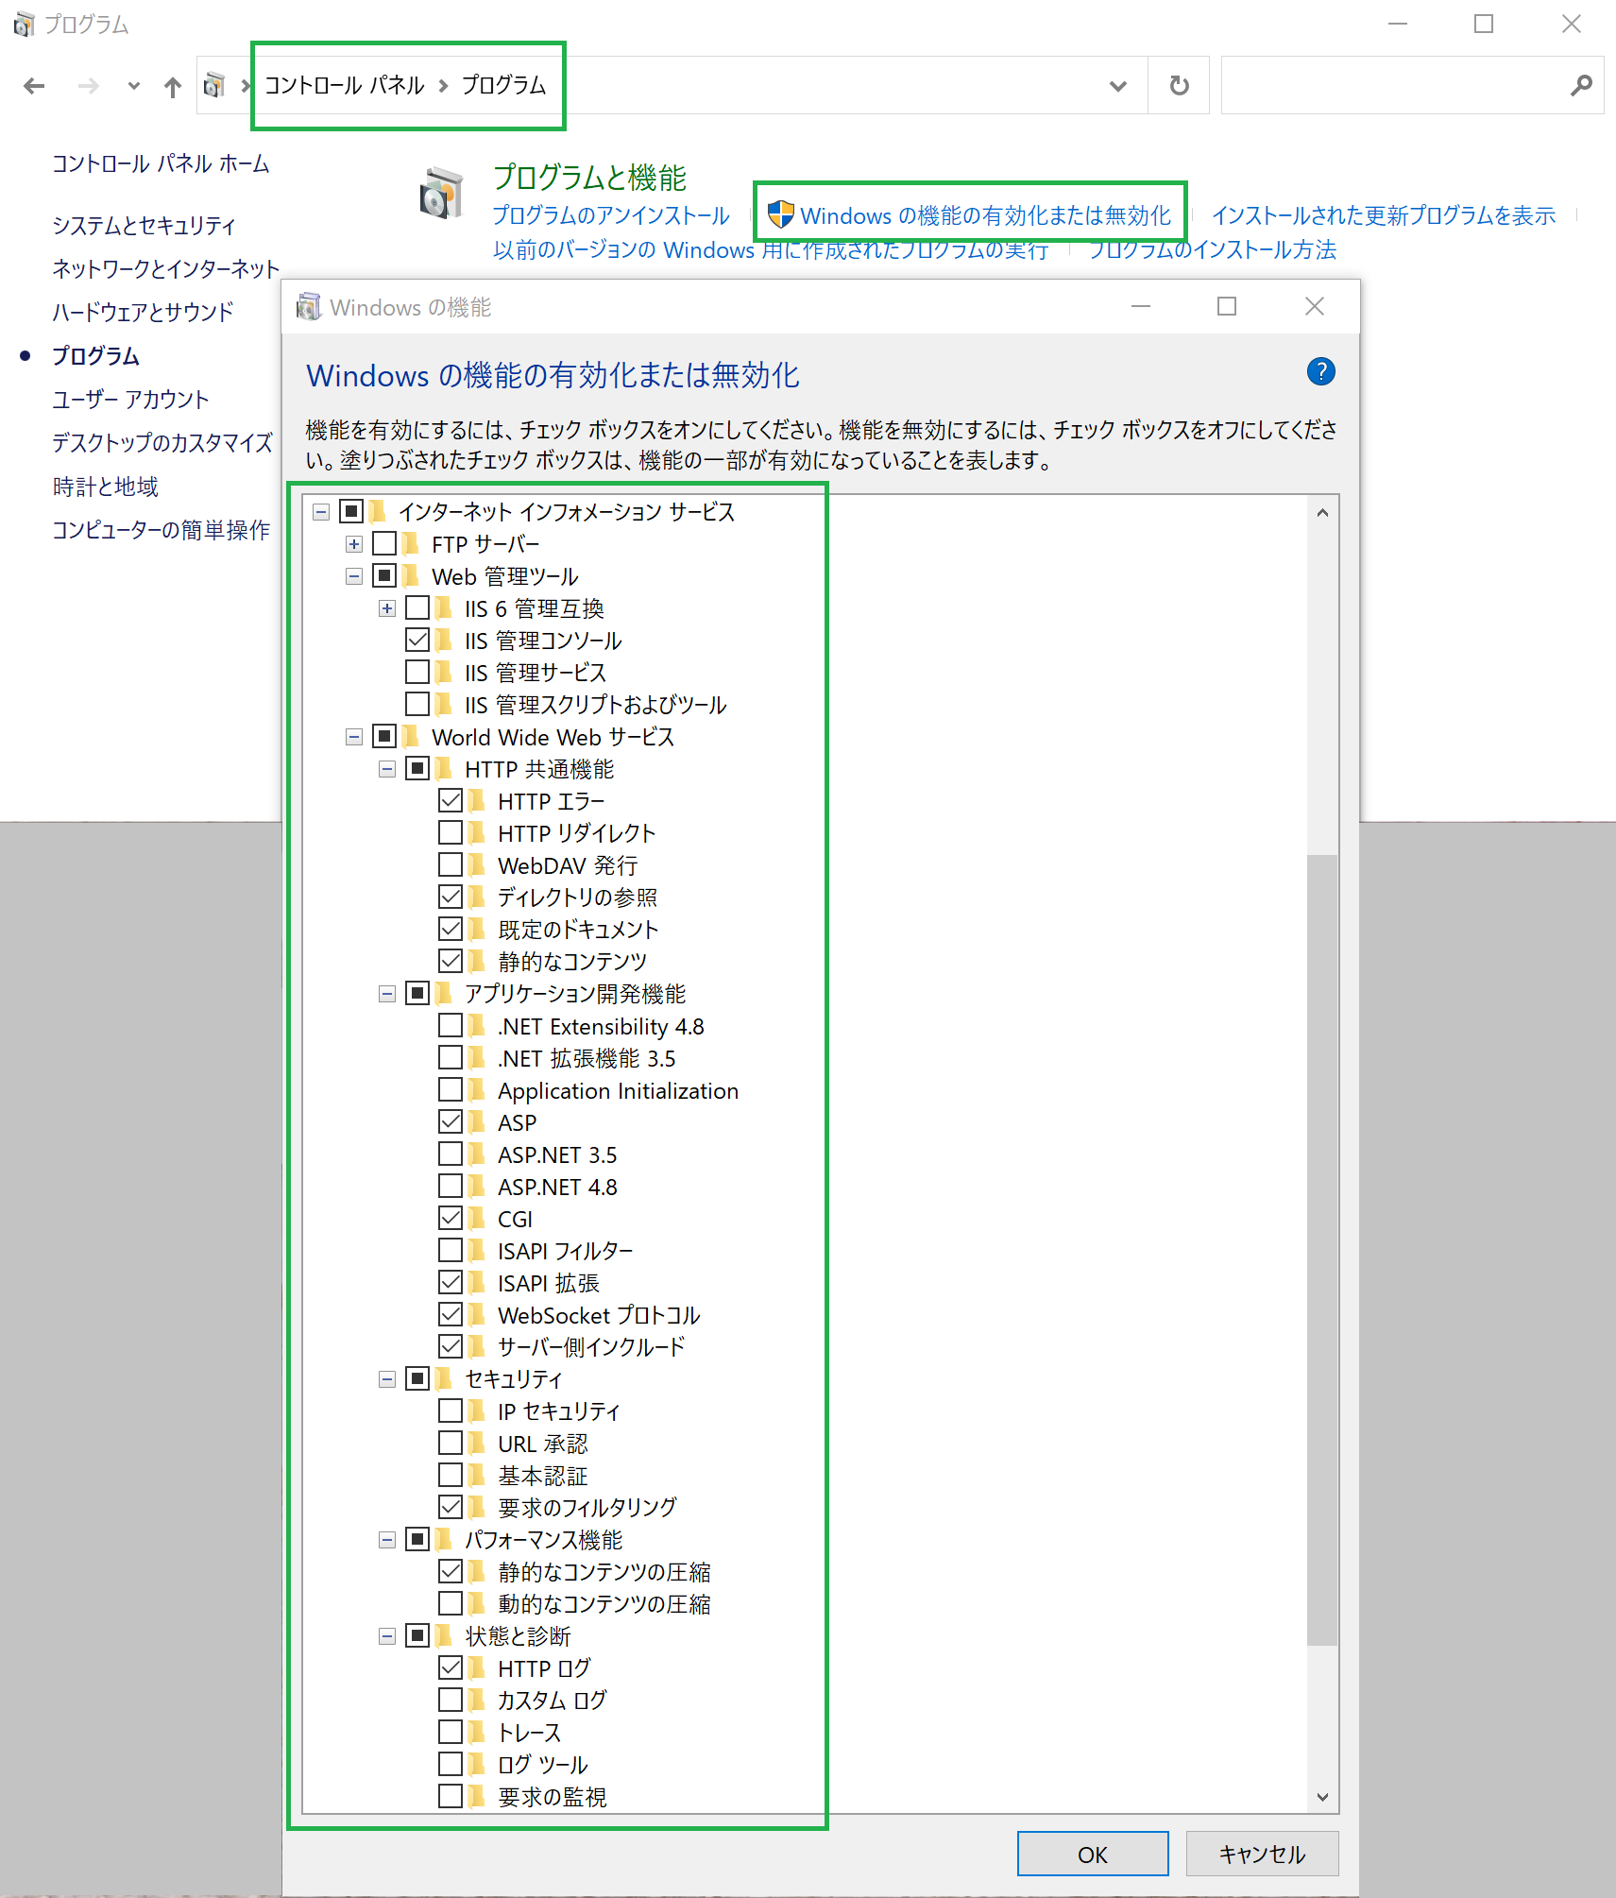
Task: Open the address bar dropdown chevron
Action: 1118,85
